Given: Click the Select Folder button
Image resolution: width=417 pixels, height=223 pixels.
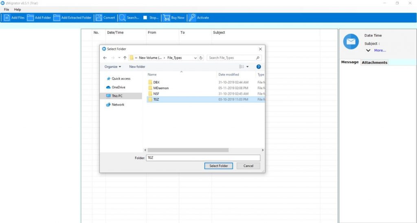Looking at the screenshot, I should point(219,166).
